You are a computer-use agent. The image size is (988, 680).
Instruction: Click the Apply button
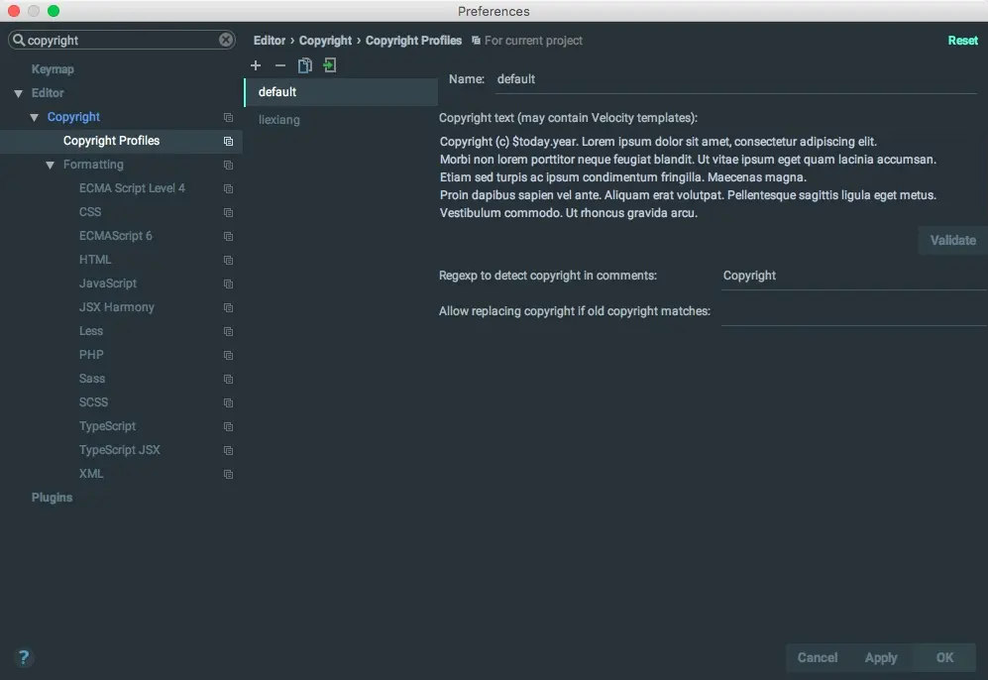pos(880,657)
